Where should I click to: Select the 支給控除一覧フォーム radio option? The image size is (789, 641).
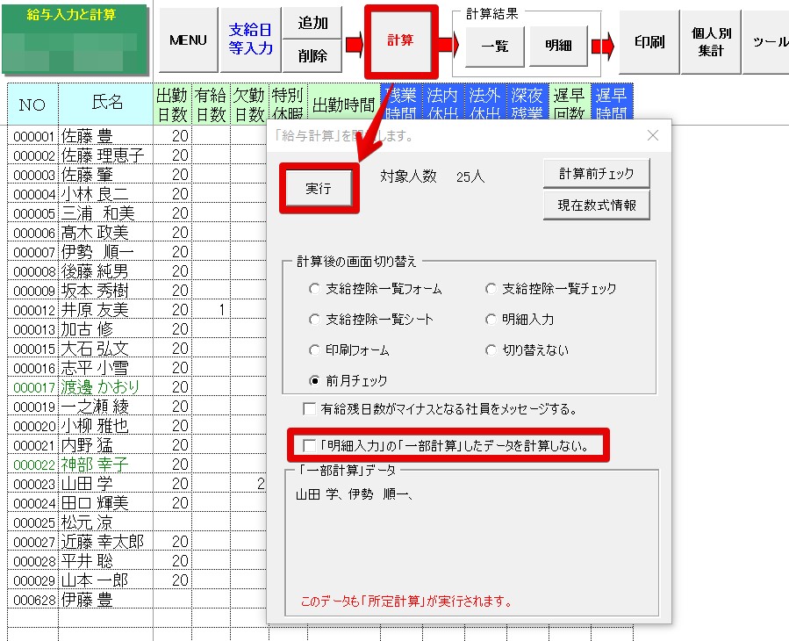point(314,289)
